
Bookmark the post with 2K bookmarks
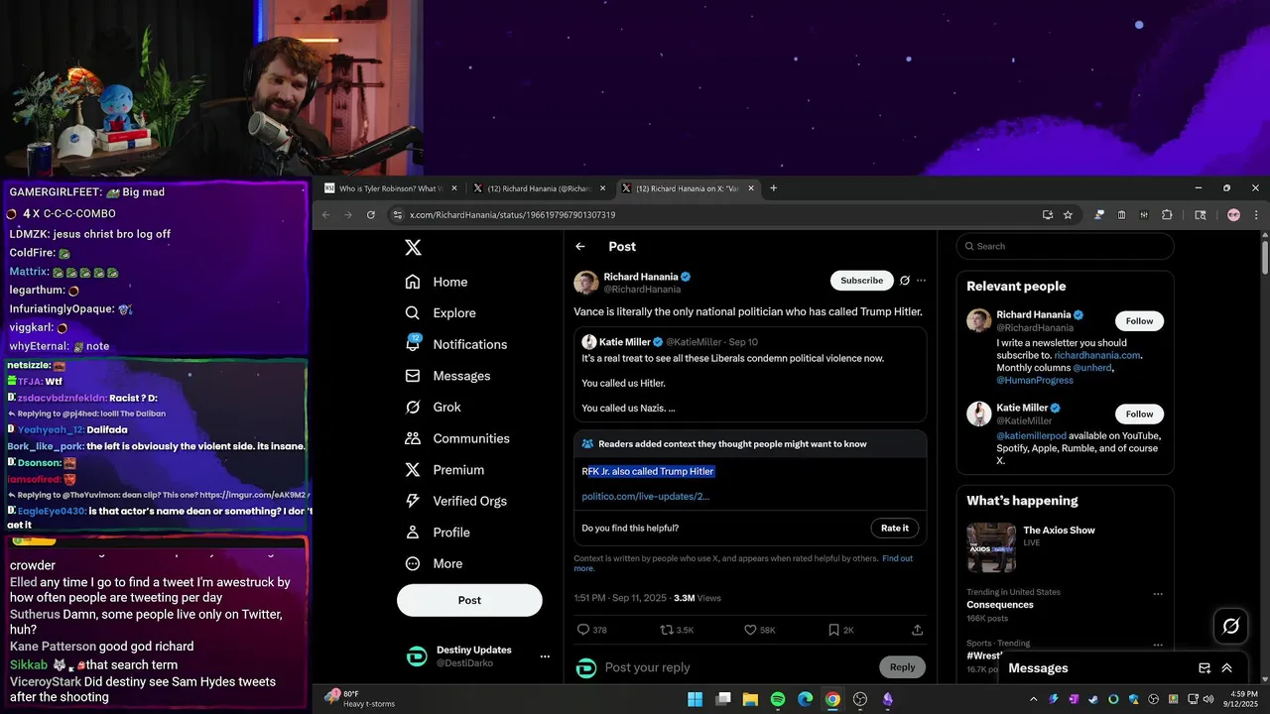pos(834,630)
